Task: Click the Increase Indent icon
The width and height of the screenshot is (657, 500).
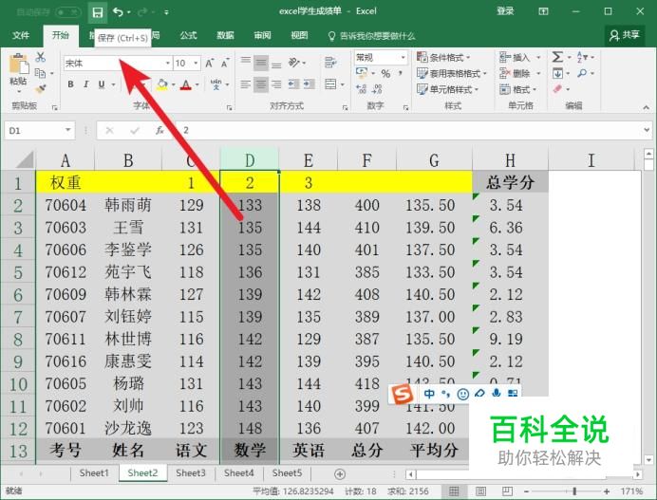Action: (x=310, y=84)
